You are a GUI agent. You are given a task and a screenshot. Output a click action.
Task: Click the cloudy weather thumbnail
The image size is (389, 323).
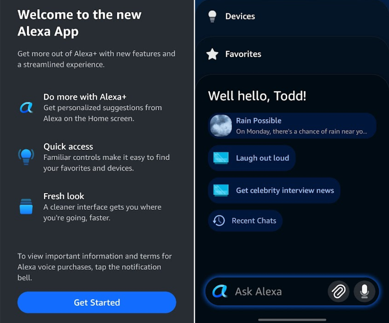pyautogui.click(x=221, y=126)
